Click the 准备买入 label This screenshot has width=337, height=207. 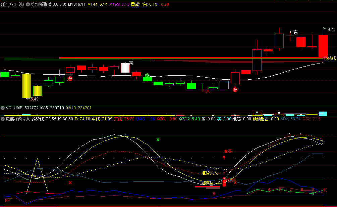210,173
